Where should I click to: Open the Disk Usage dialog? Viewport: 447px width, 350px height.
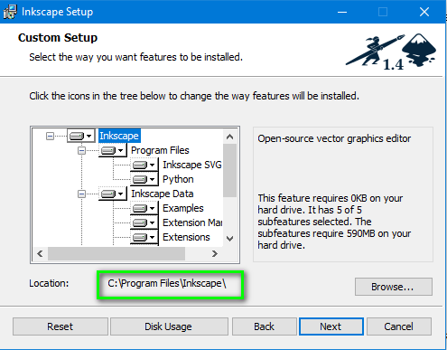(169, 326)
